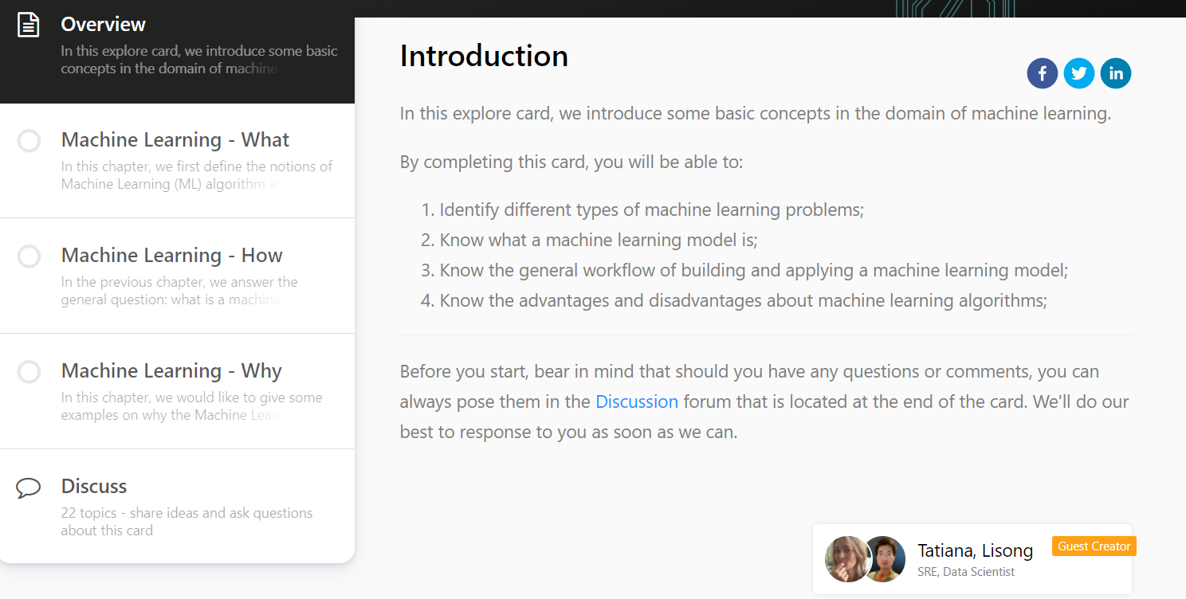Open Machine Learning - What chapter
1186x599 pixels.
175,140
